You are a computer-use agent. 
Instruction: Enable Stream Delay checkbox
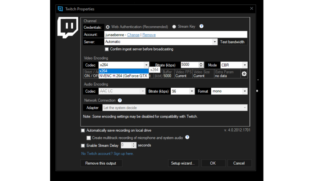83,145
